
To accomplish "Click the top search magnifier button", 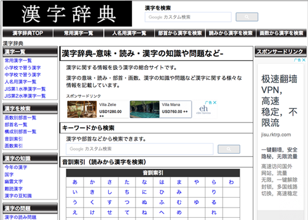I will (247, 17).
